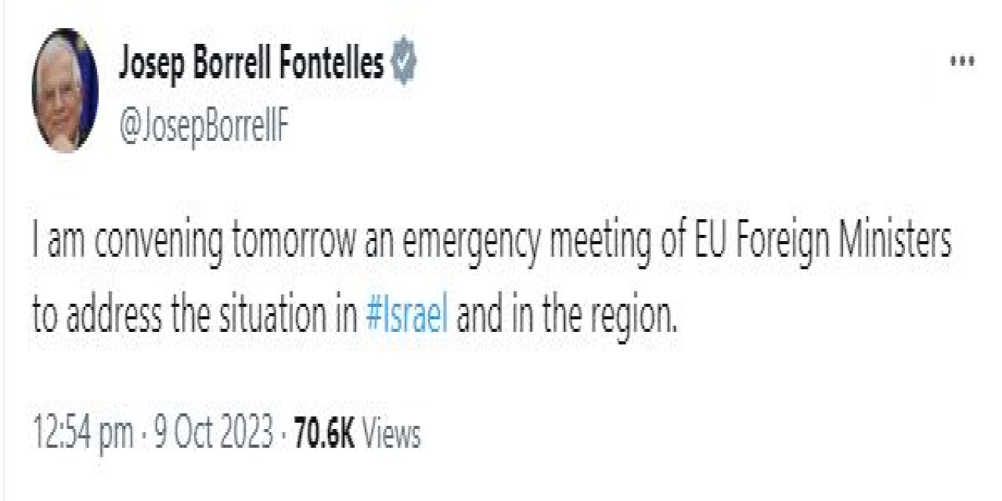Click the 12:54 pm timestamp
1002x501 pixels.
click(x=82, y=433)
